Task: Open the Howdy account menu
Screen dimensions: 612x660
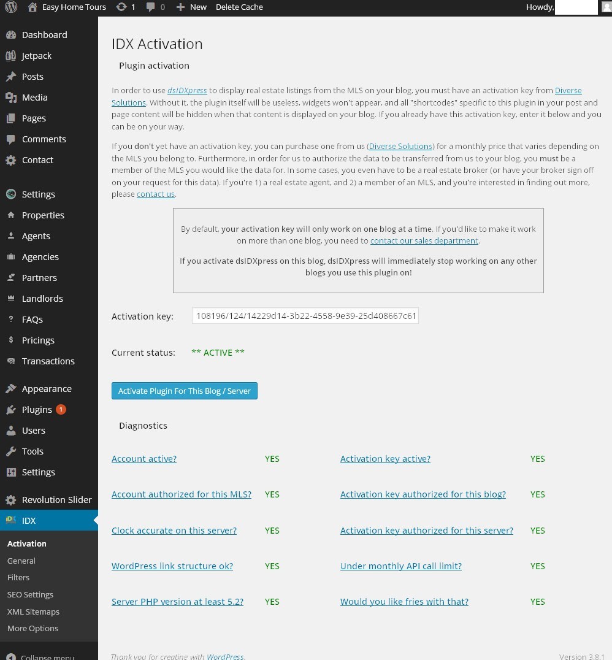Action: click(x=540, y=7)
